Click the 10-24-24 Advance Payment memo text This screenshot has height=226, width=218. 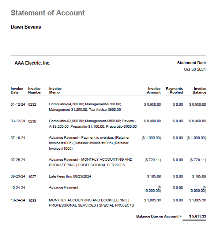click(x=64, y=187)
